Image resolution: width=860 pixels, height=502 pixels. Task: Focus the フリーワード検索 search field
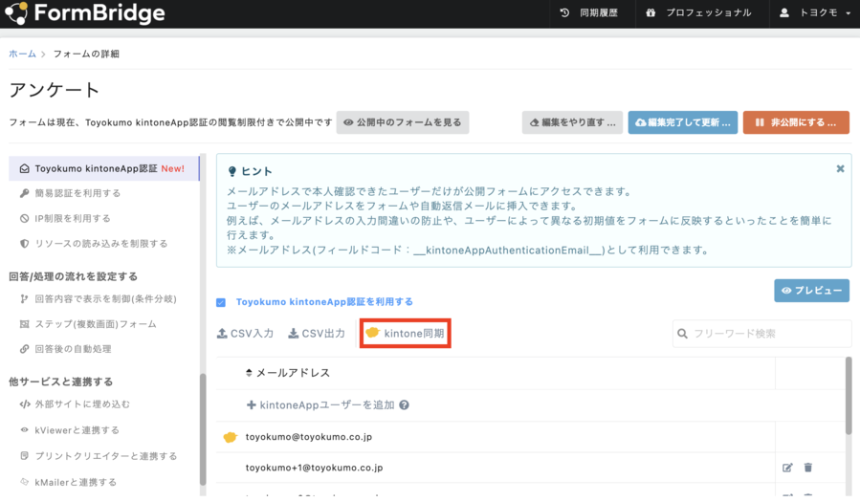point(762,333)
